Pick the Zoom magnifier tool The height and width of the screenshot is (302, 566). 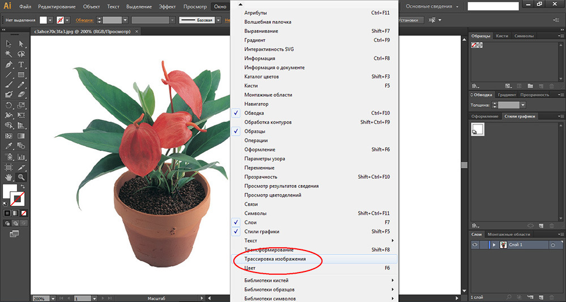(x=22, y=177)
